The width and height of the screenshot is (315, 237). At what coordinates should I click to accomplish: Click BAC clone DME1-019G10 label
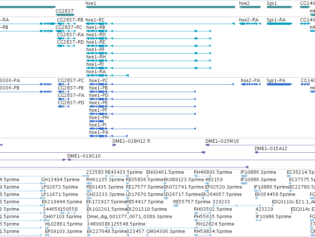pos(84,156)
